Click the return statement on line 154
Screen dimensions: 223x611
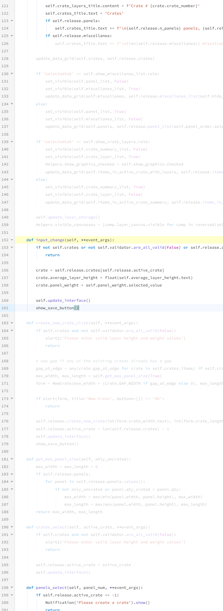pyautogui.click(x=53, y=255)
